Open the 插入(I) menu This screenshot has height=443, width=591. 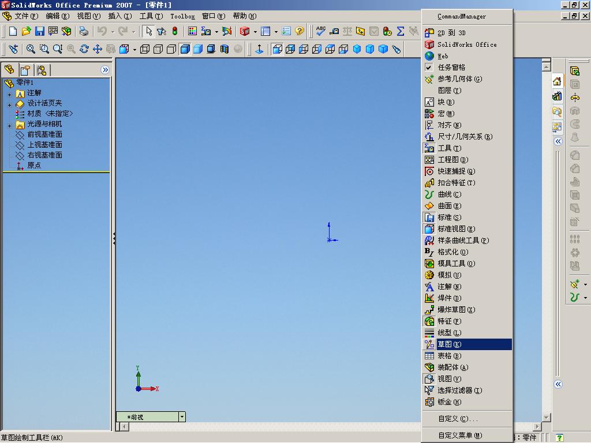pos(120,16)
